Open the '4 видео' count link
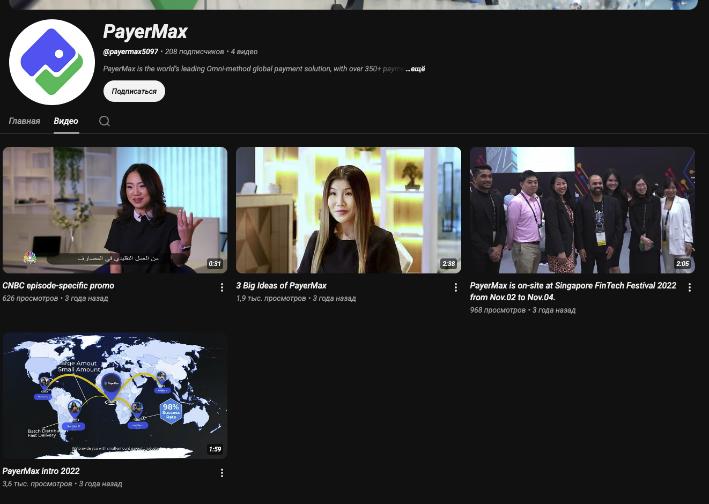This screenshot has height=504, width=709. click(244, 51)
